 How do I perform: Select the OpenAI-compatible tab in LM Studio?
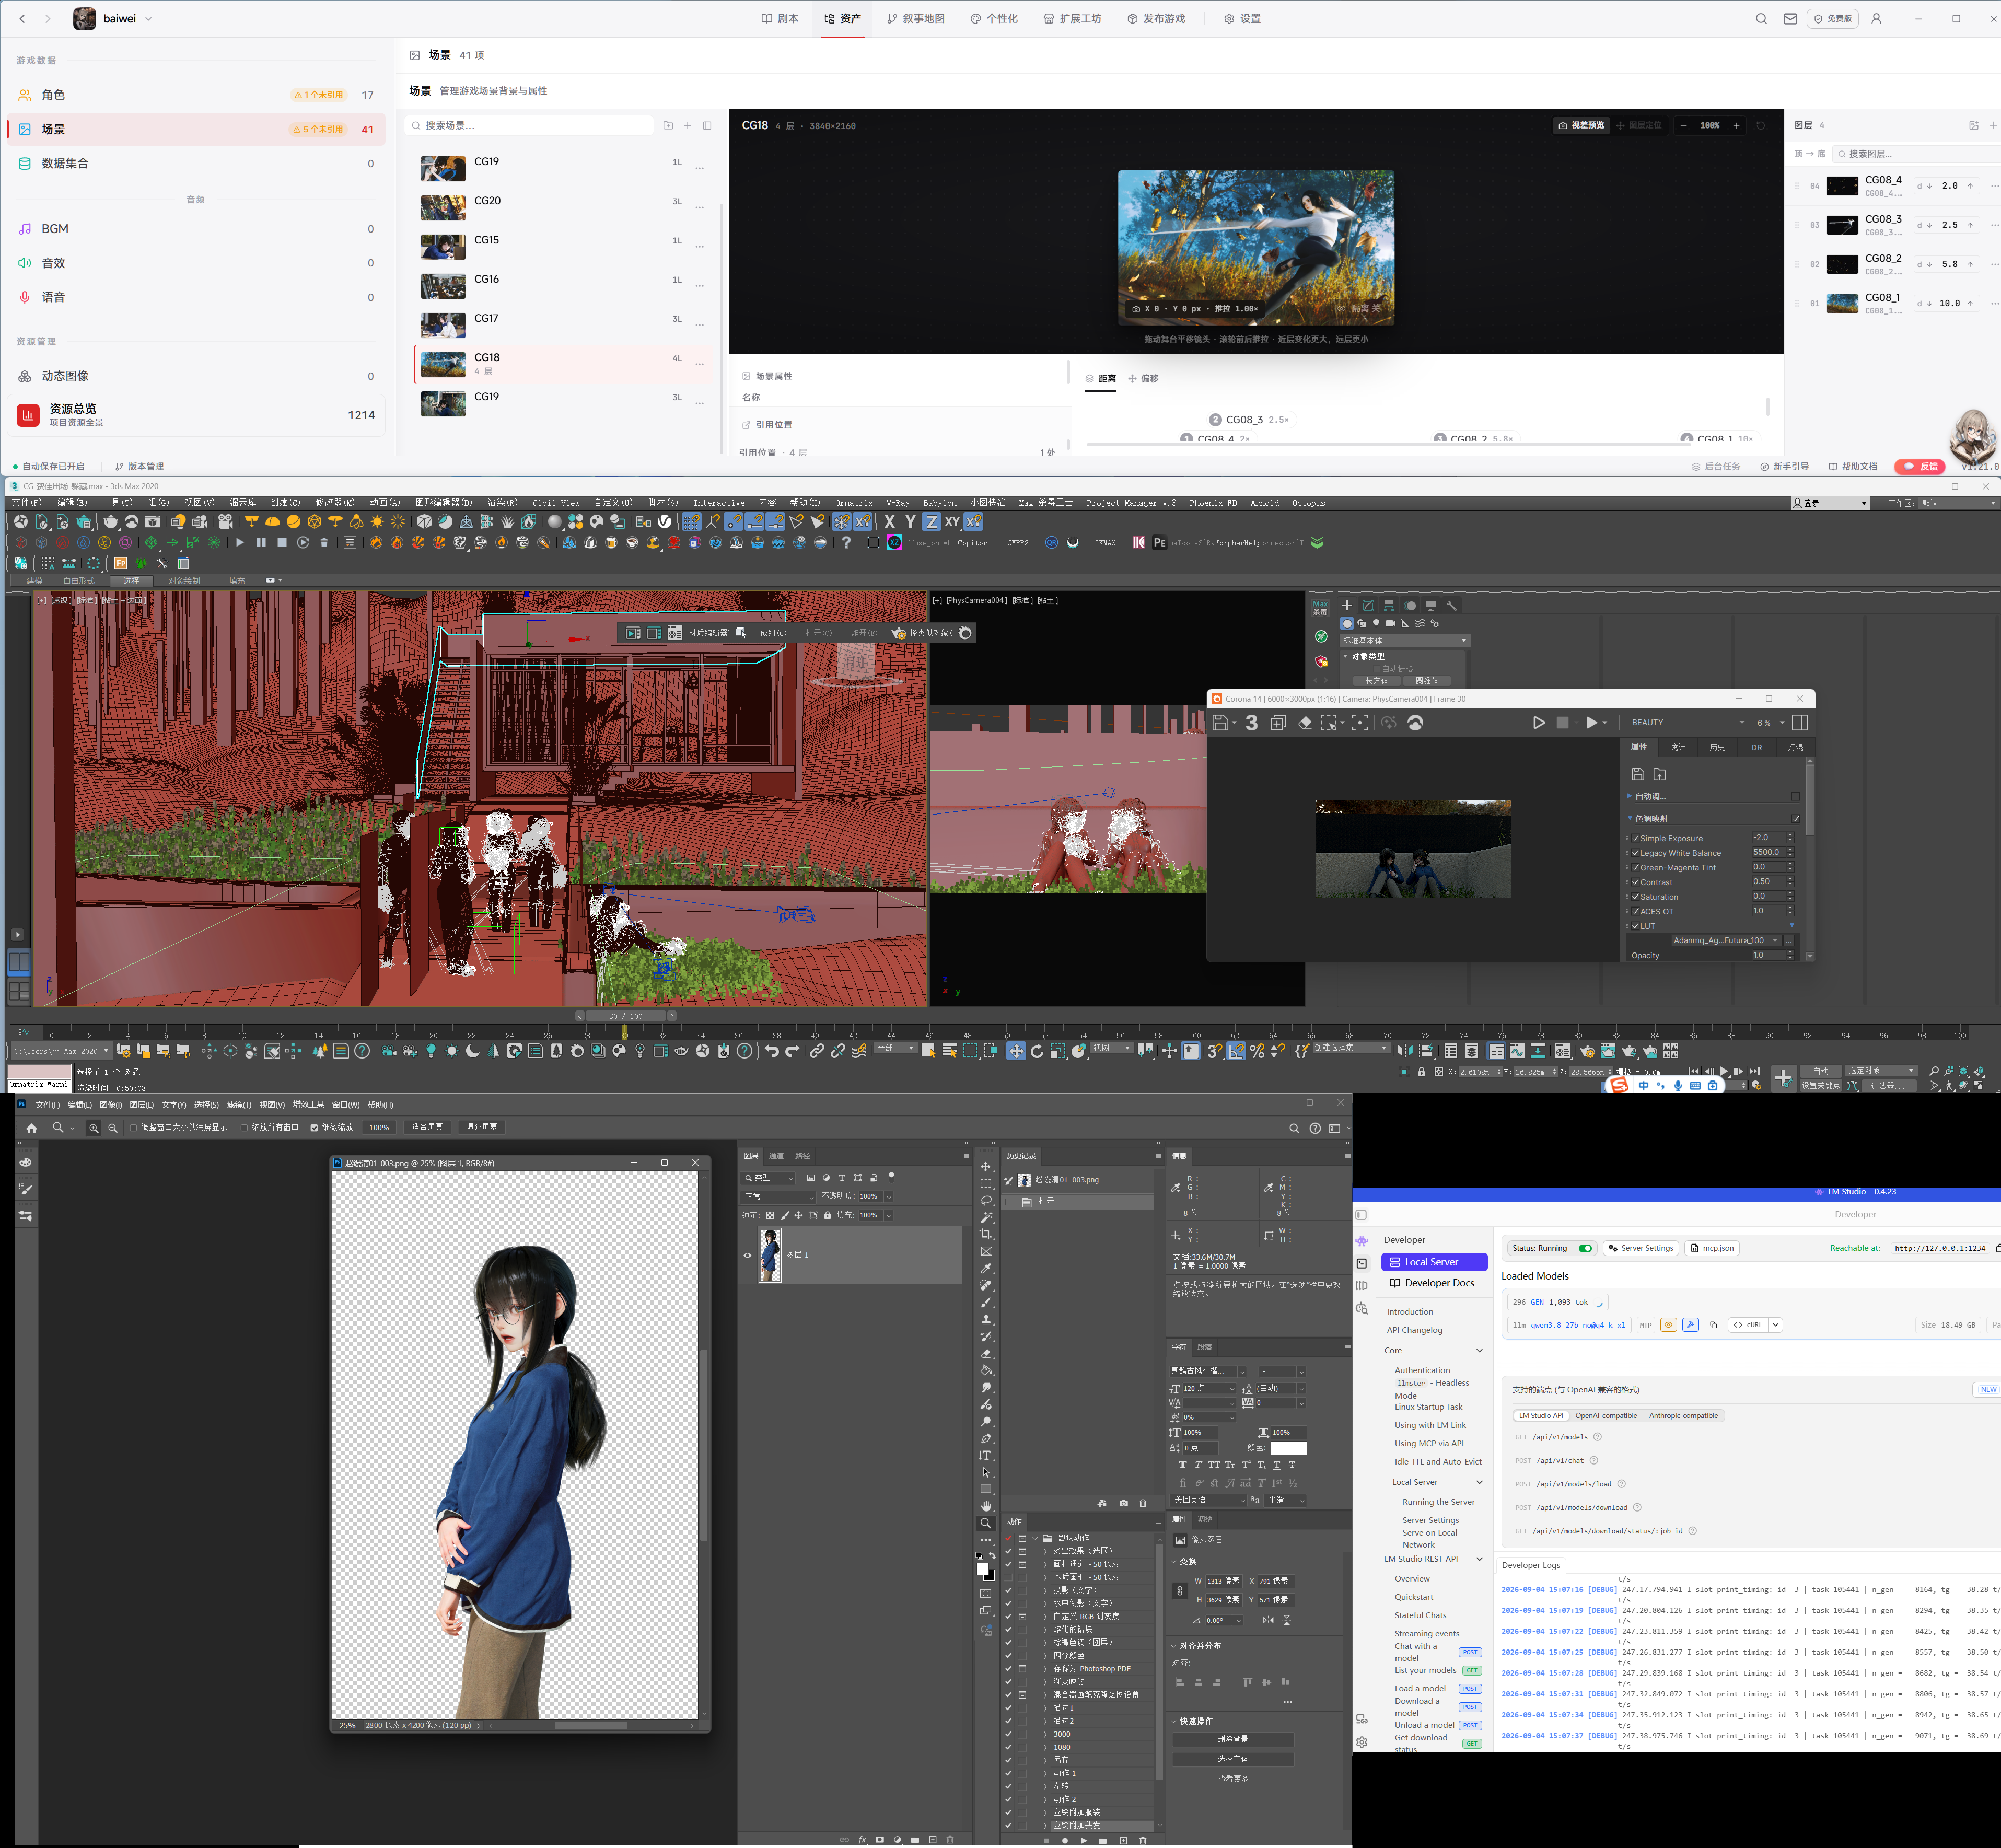pyautogui.click(x=1606, y=1416)
